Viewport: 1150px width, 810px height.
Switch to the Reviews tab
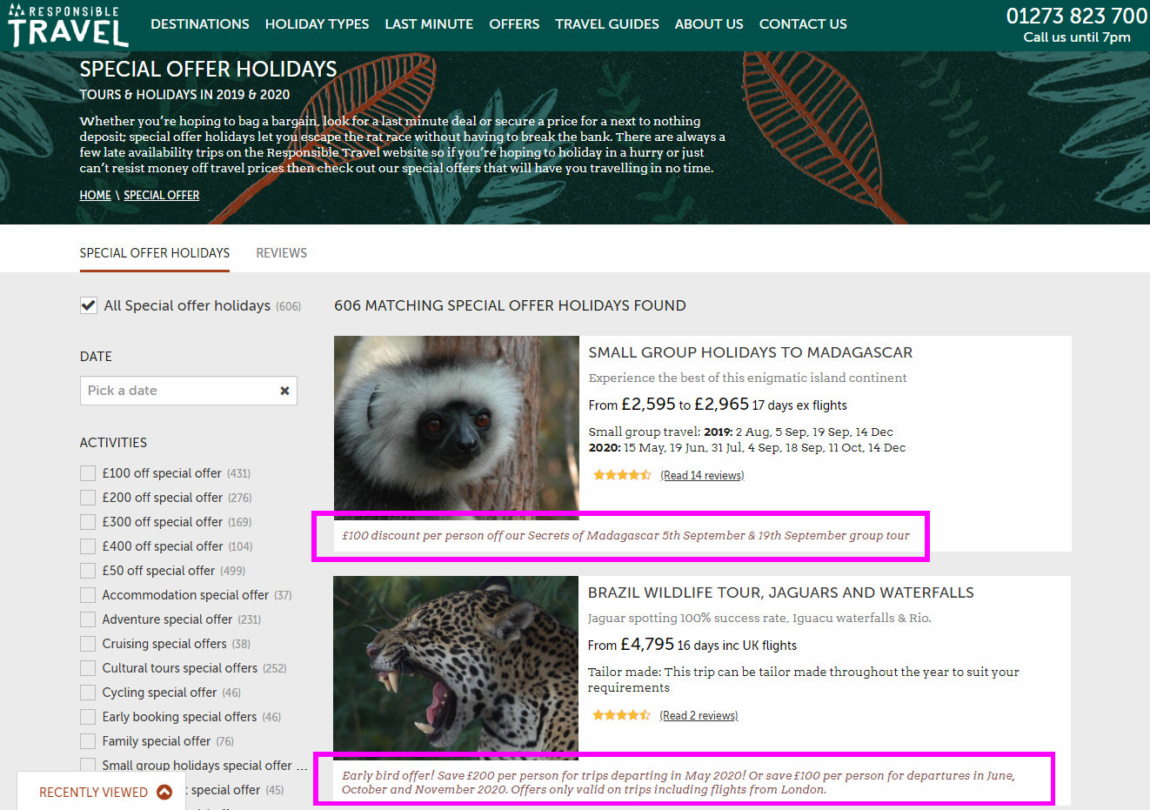tap(281, 253)
